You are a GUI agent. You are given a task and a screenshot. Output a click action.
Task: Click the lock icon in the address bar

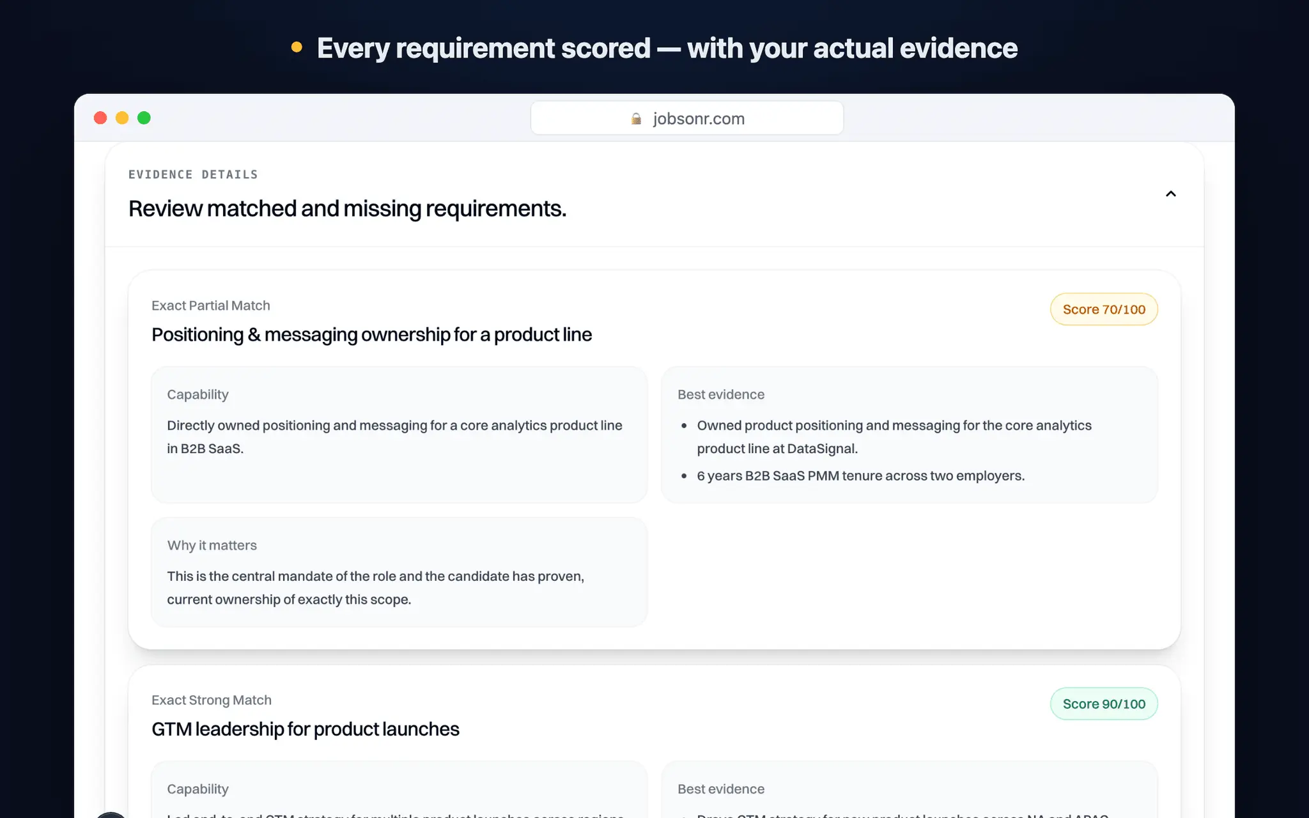pos(636,119)
